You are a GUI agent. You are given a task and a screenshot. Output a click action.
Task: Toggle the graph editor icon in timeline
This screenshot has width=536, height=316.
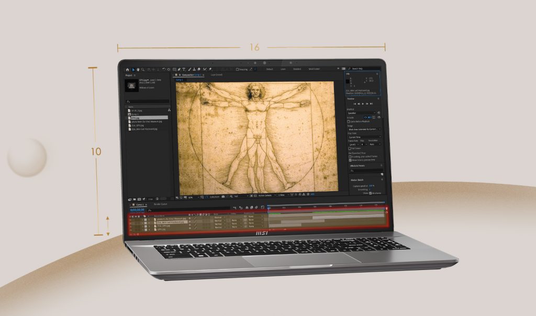click(263, 207)
